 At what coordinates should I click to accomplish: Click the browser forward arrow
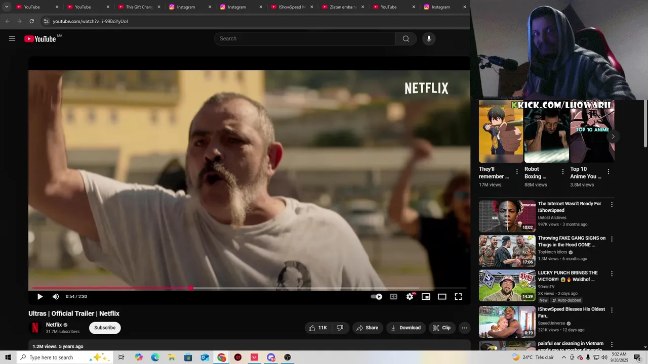click(19, 21)
